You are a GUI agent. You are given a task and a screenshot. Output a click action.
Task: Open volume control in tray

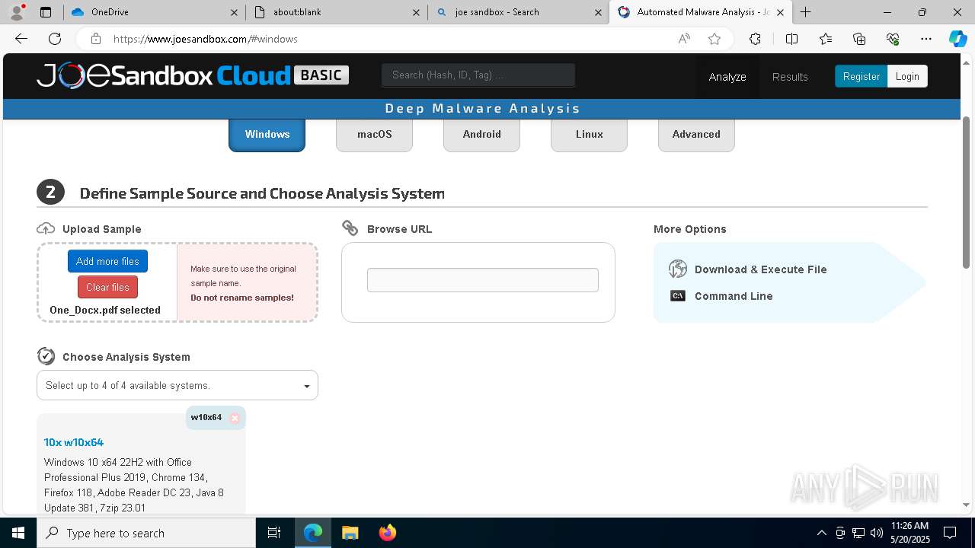click(x=877, y=533)
